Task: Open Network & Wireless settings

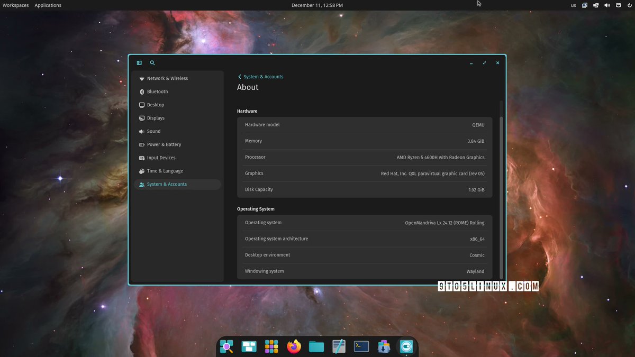Action: click(x=177, y=78)
